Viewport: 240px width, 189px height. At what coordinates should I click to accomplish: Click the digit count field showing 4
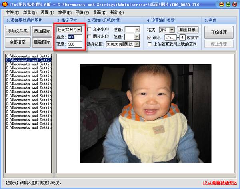tap(182, 37)
